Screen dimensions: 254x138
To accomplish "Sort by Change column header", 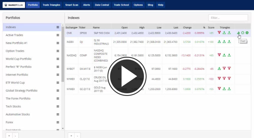I will pos(187,28).
